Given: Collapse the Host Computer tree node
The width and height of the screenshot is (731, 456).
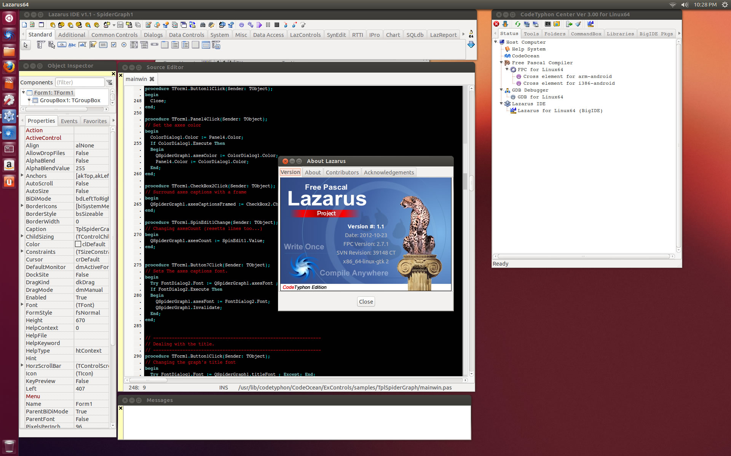Looking at the screenshot, I should click(x=496, y=42).
